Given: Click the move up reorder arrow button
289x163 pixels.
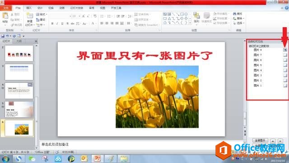Looking at the screenshot, I should [273, 141].
